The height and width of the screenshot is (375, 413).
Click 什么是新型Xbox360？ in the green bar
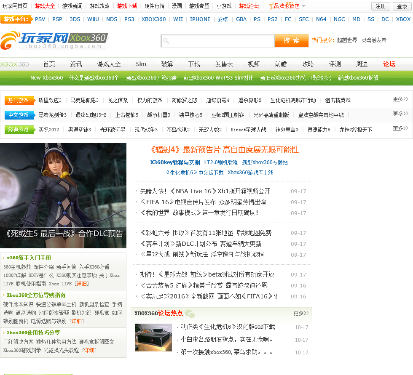pyautogui.click(x=94, y=78)
